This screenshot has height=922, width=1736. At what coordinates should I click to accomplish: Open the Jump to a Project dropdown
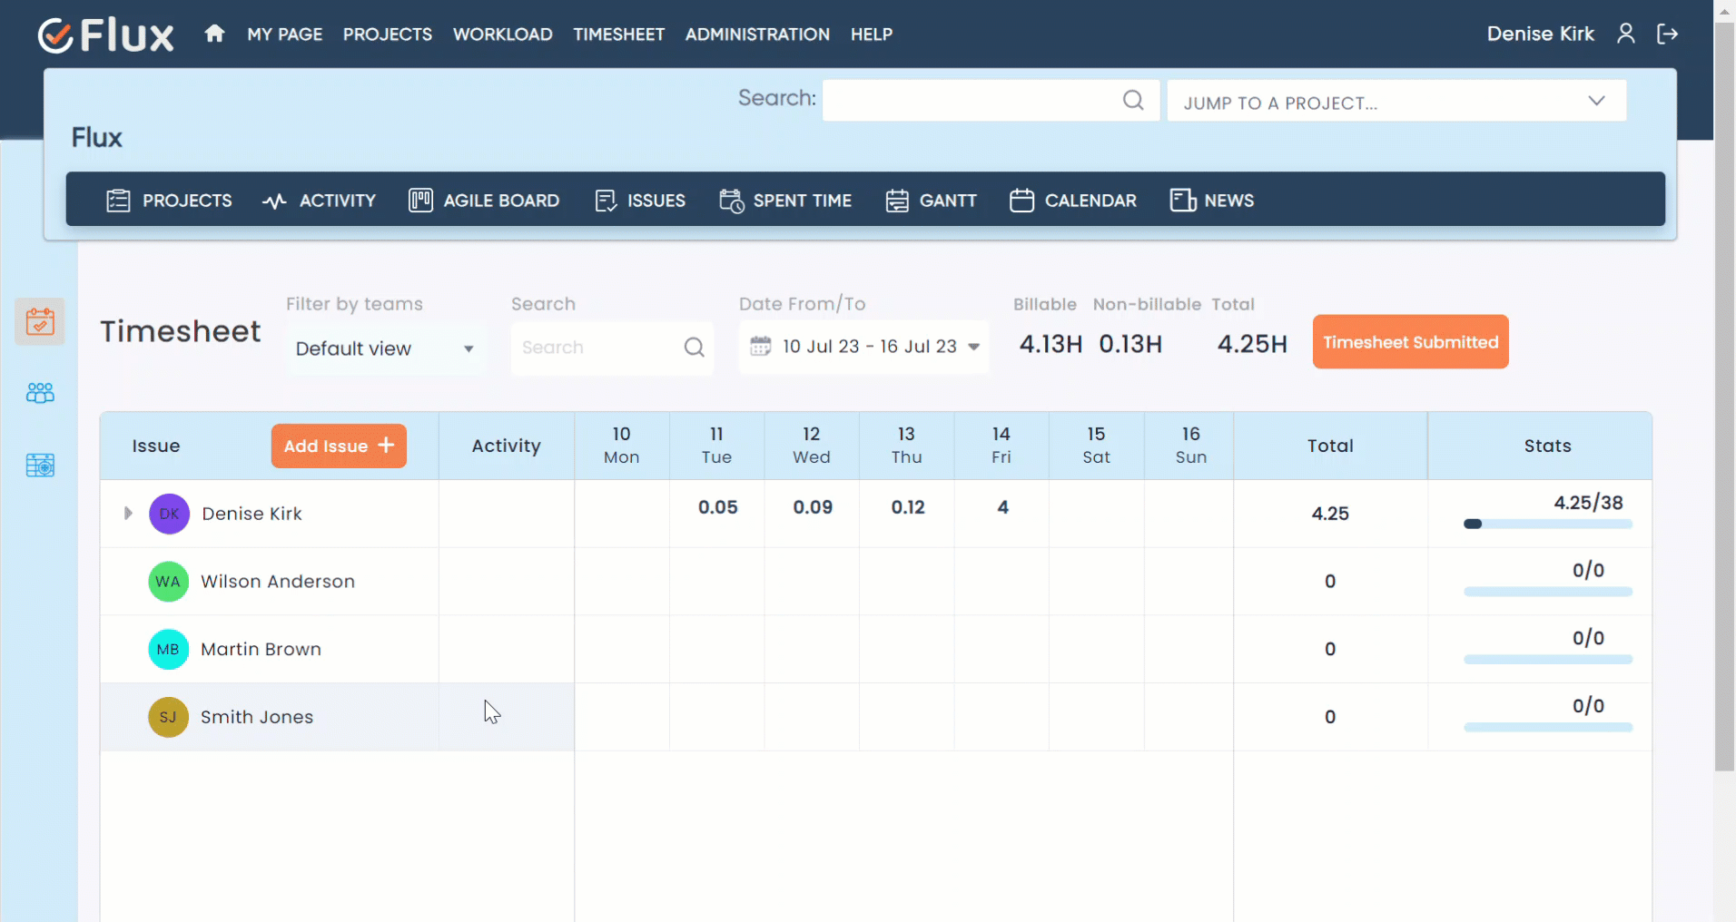(x=1396, y=101)
